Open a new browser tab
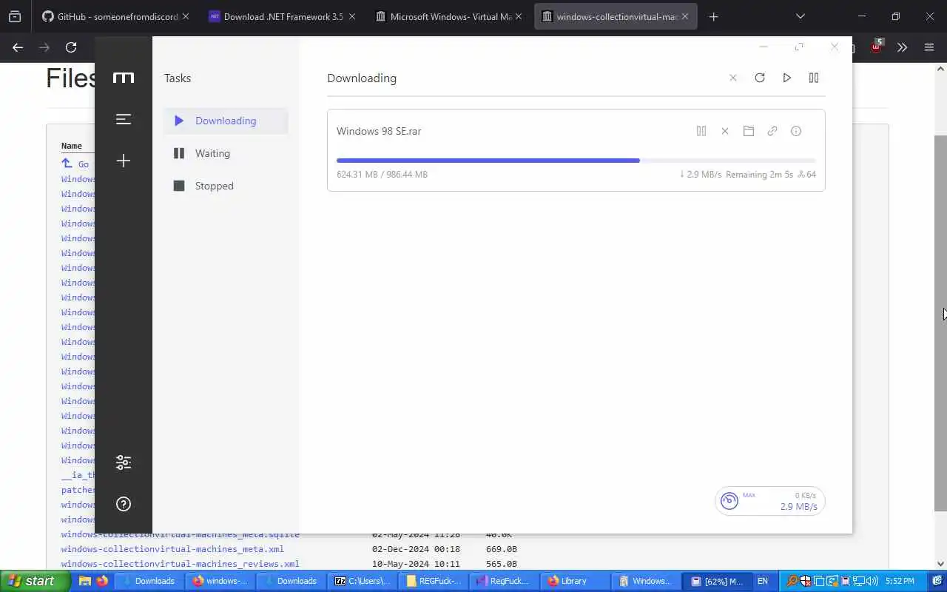Image resolution: width=947 pixels, height=592 pixels. [713, 16]
